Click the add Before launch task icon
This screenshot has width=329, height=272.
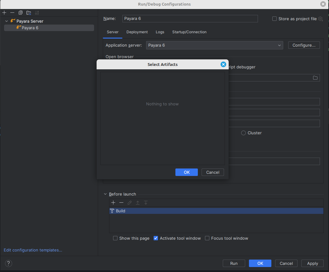click(113, 203)
